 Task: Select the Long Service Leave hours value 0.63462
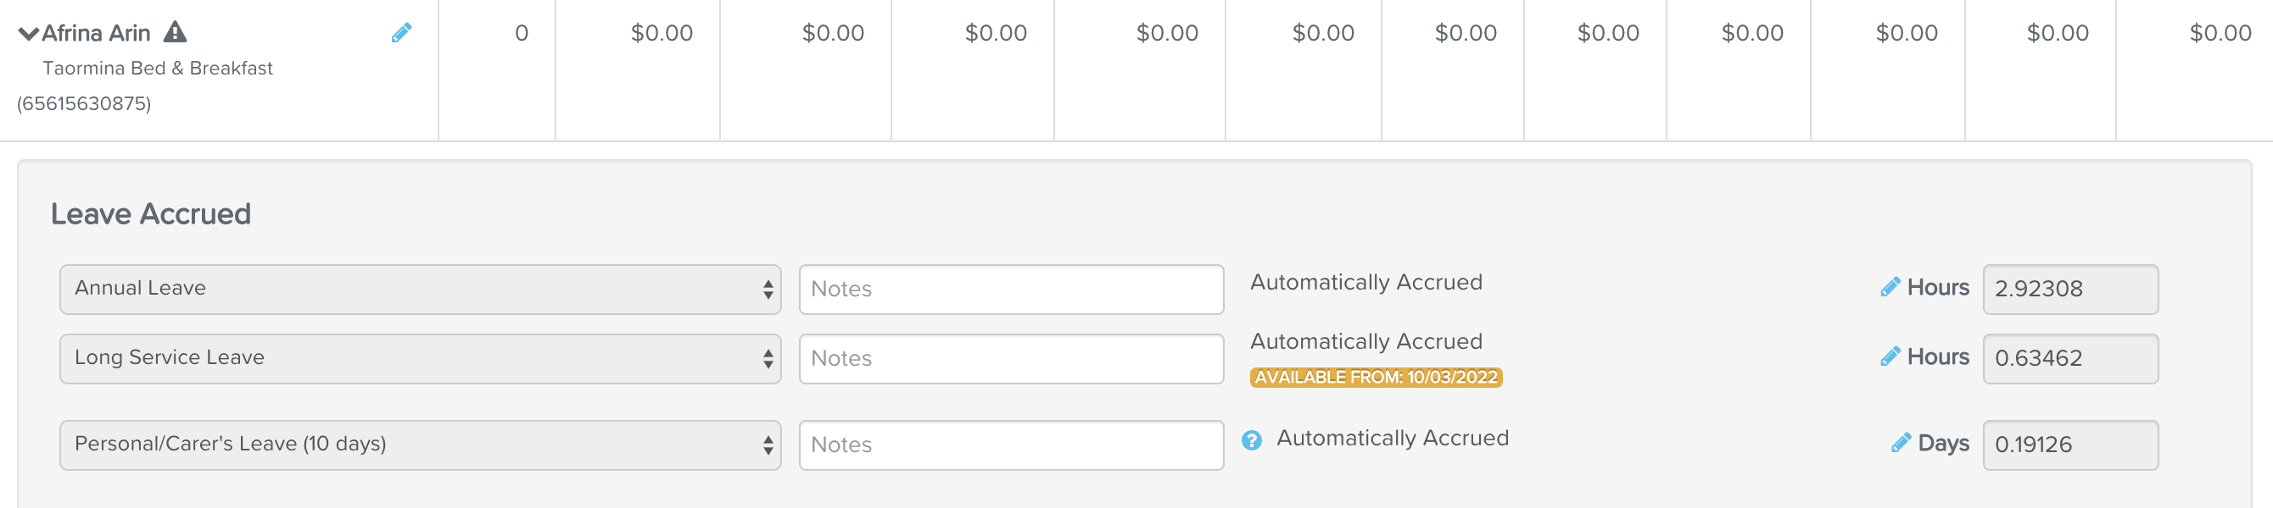[2070, 358]
